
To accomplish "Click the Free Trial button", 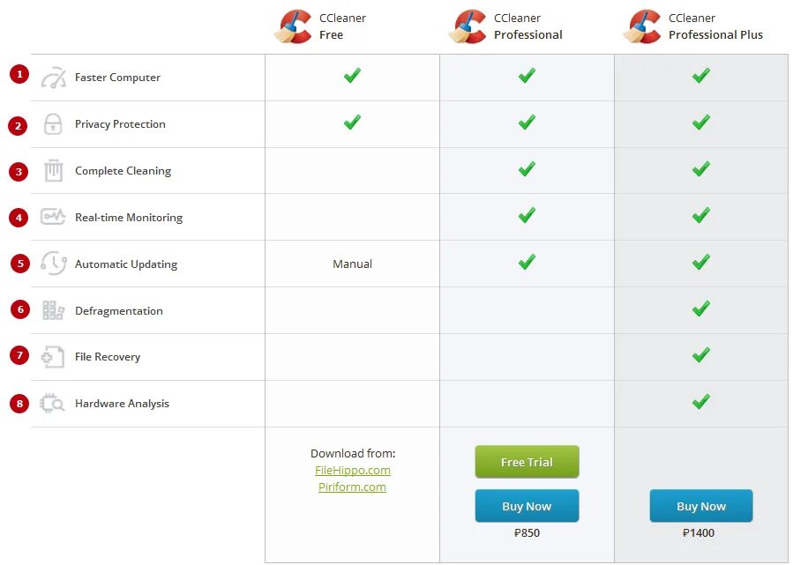I will (x=527, y=462).
